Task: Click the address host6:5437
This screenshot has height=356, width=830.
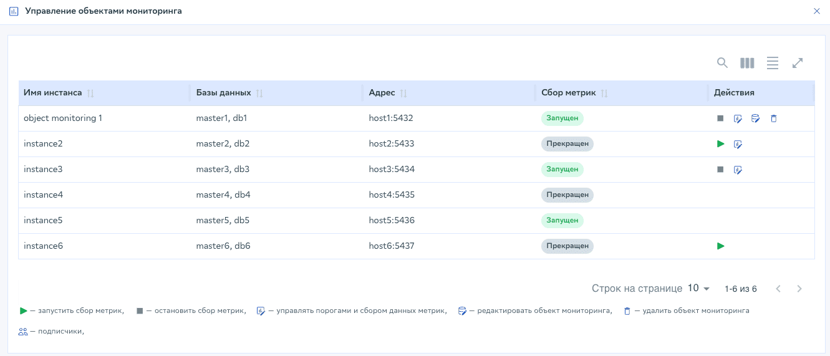Action: tap(392, 246)
